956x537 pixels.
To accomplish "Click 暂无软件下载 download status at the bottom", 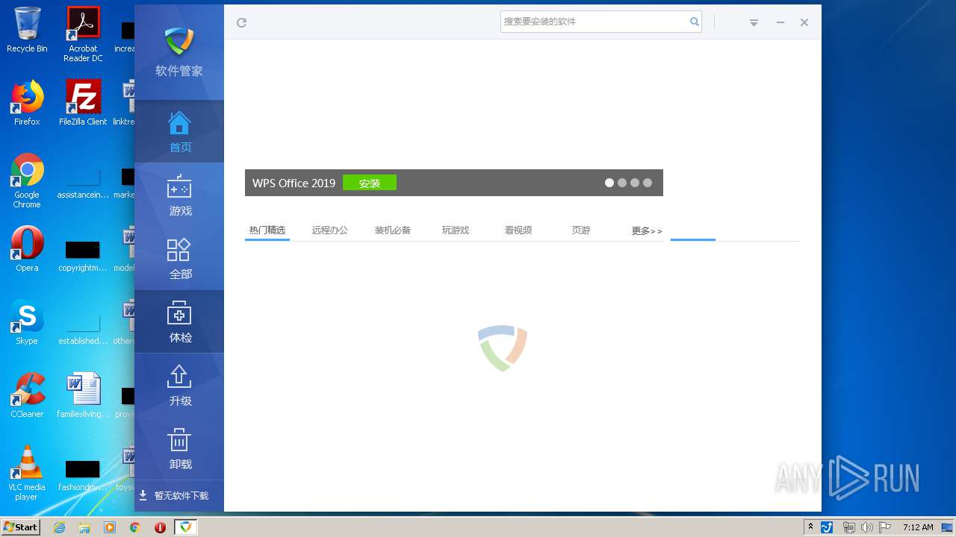I will (x=174, y=496).
